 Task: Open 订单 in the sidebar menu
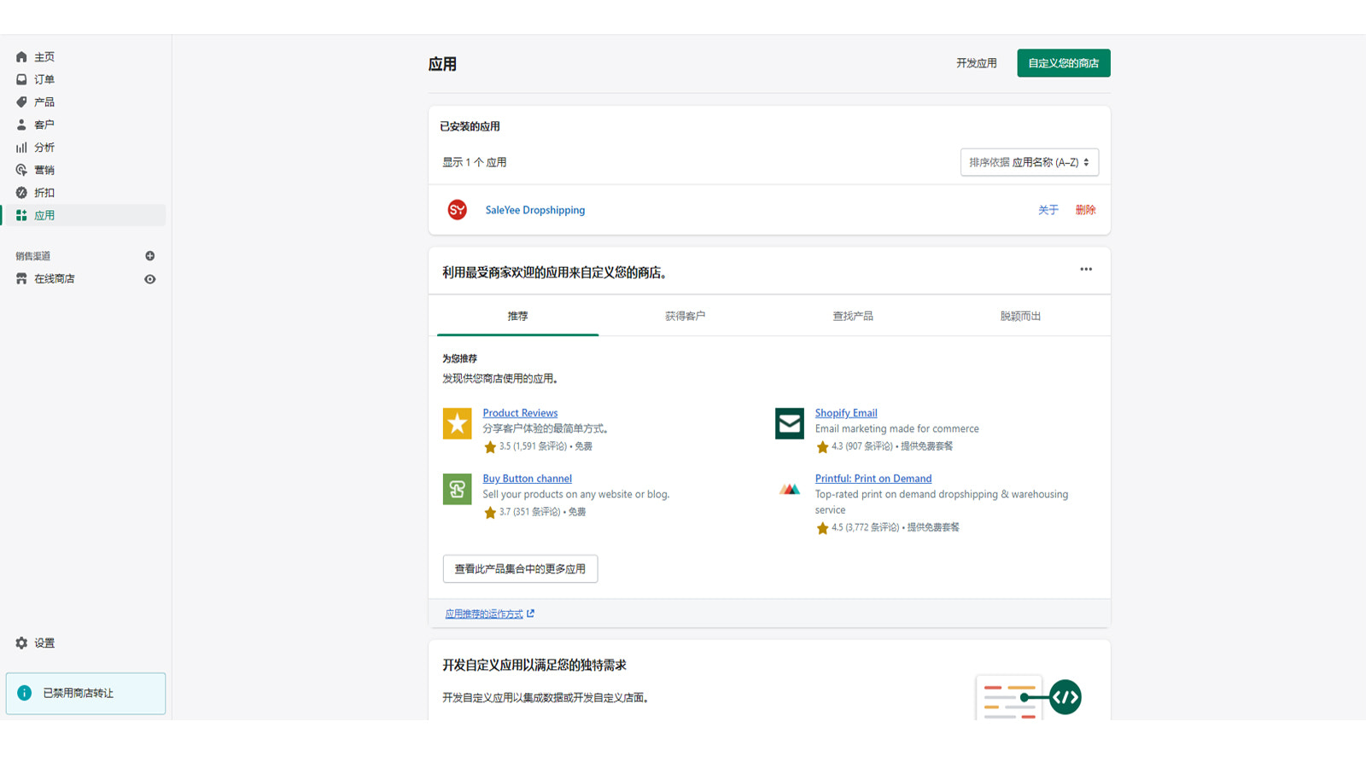point(44,79)
